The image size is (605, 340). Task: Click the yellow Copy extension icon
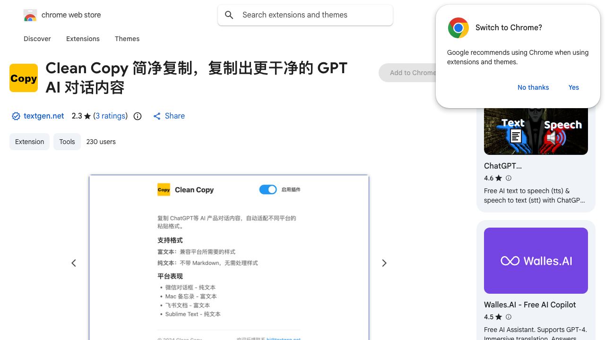pyautogui.click(x=24, y=78)
